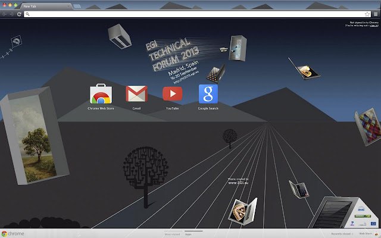Expand the Recently closed menu
The image size is (381, 238).
tap(342, 234)
